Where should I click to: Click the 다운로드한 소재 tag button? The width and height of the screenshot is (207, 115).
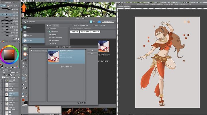85,32
